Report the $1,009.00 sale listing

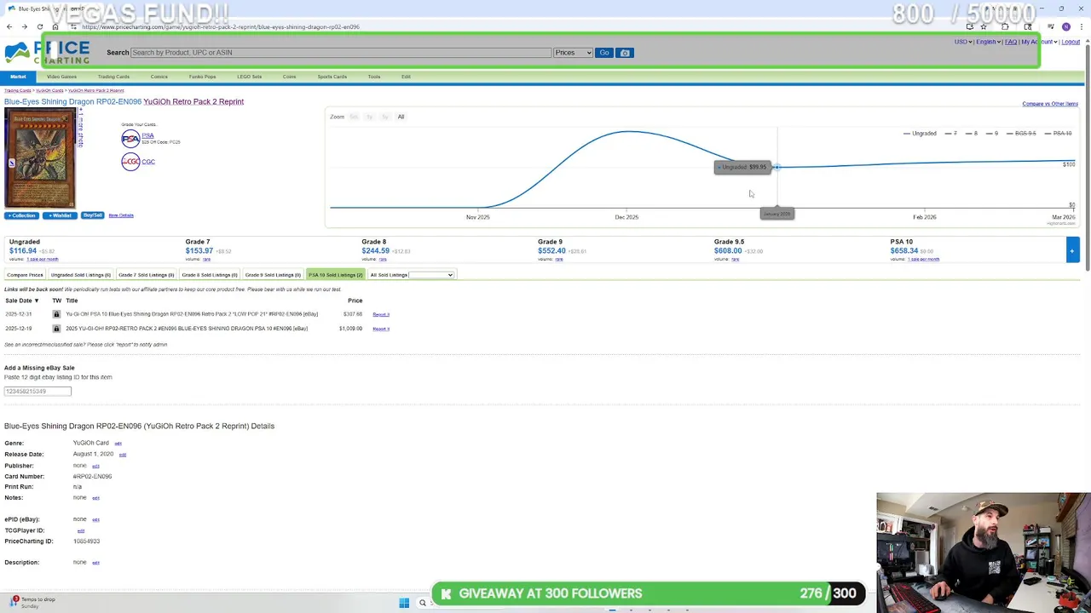(x=381, y=329)
